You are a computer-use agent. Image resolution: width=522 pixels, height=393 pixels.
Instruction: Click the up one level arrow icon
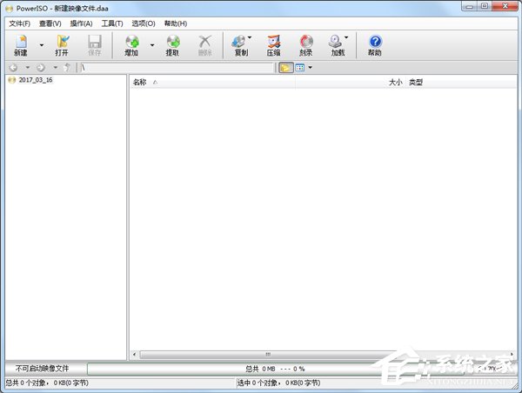68,68
